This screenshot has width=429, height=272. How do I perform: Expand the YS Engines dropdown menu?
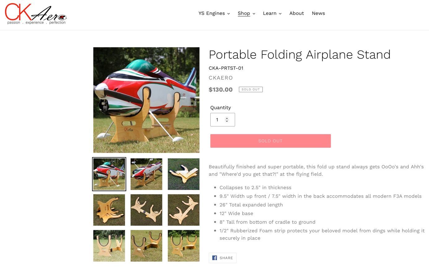214,13
